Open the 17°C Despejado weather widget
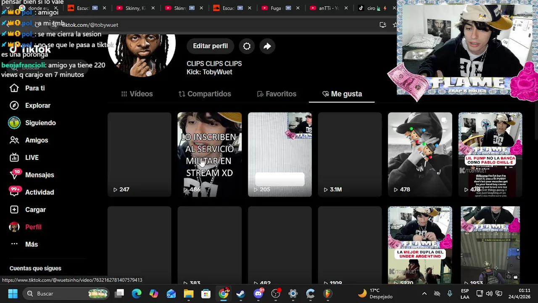 (x=376, y=293)
